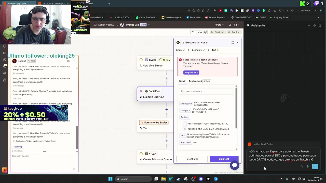Screen dimensions: 326x183
Task: Open the comments icon in Zapier sidebar
Action: [x=4, y=46]
